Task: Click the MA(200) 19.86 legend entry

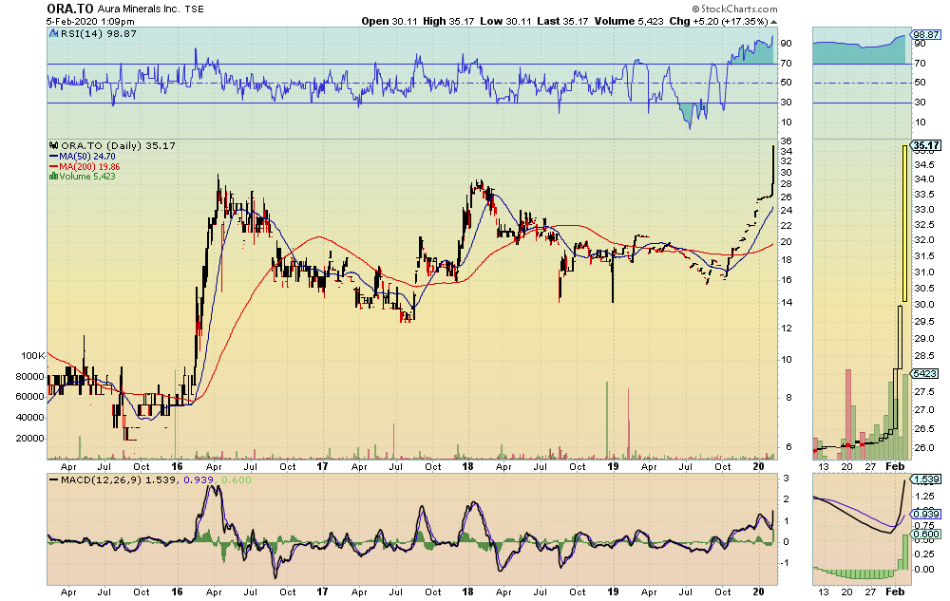Action: coord(89,167)
